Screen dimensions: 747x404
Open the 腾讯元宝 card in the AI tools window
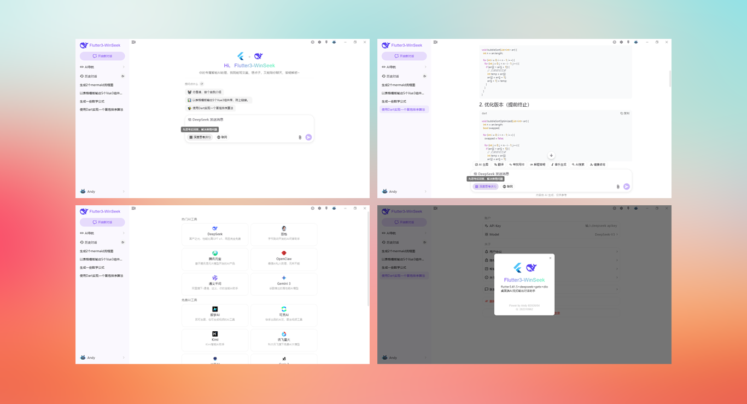[x=215, y=259]
